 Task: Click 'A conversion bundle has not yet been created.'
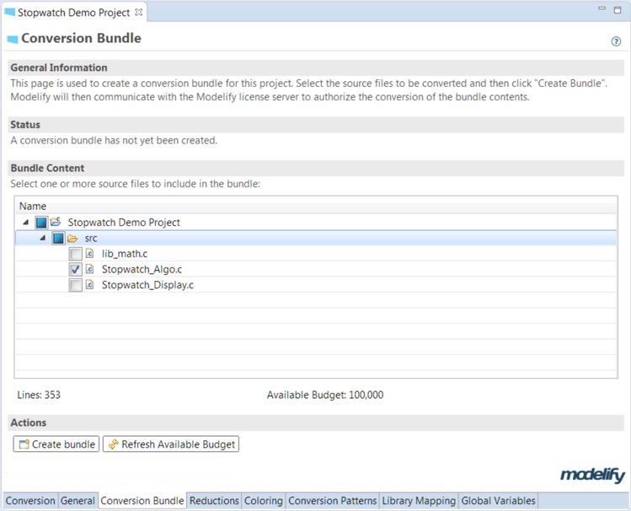tap(114, 141)
